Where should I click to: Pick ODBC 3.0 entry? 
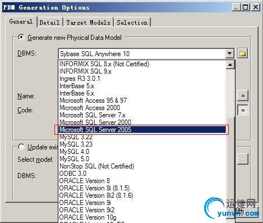pyautogui.click(x=142, y=174)
